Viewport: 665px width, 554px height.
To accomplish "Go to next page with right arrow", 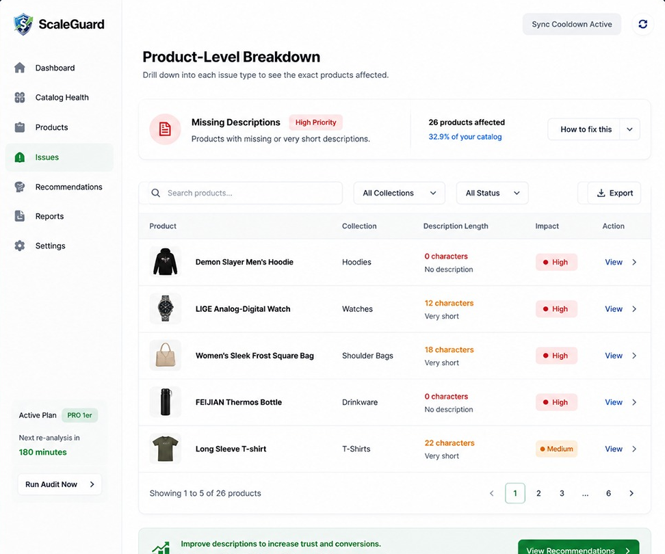I will point(631,493).
